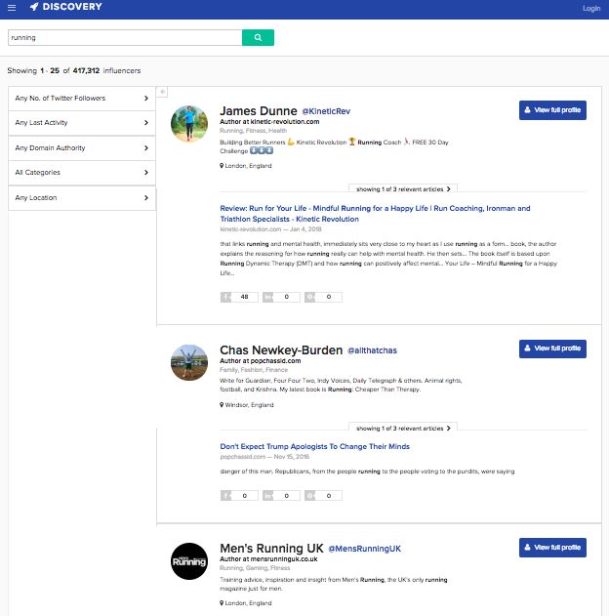609x616 pixels.
Task: Click Pinterest share count on Trump Apologists article
Action: (323, 496)
